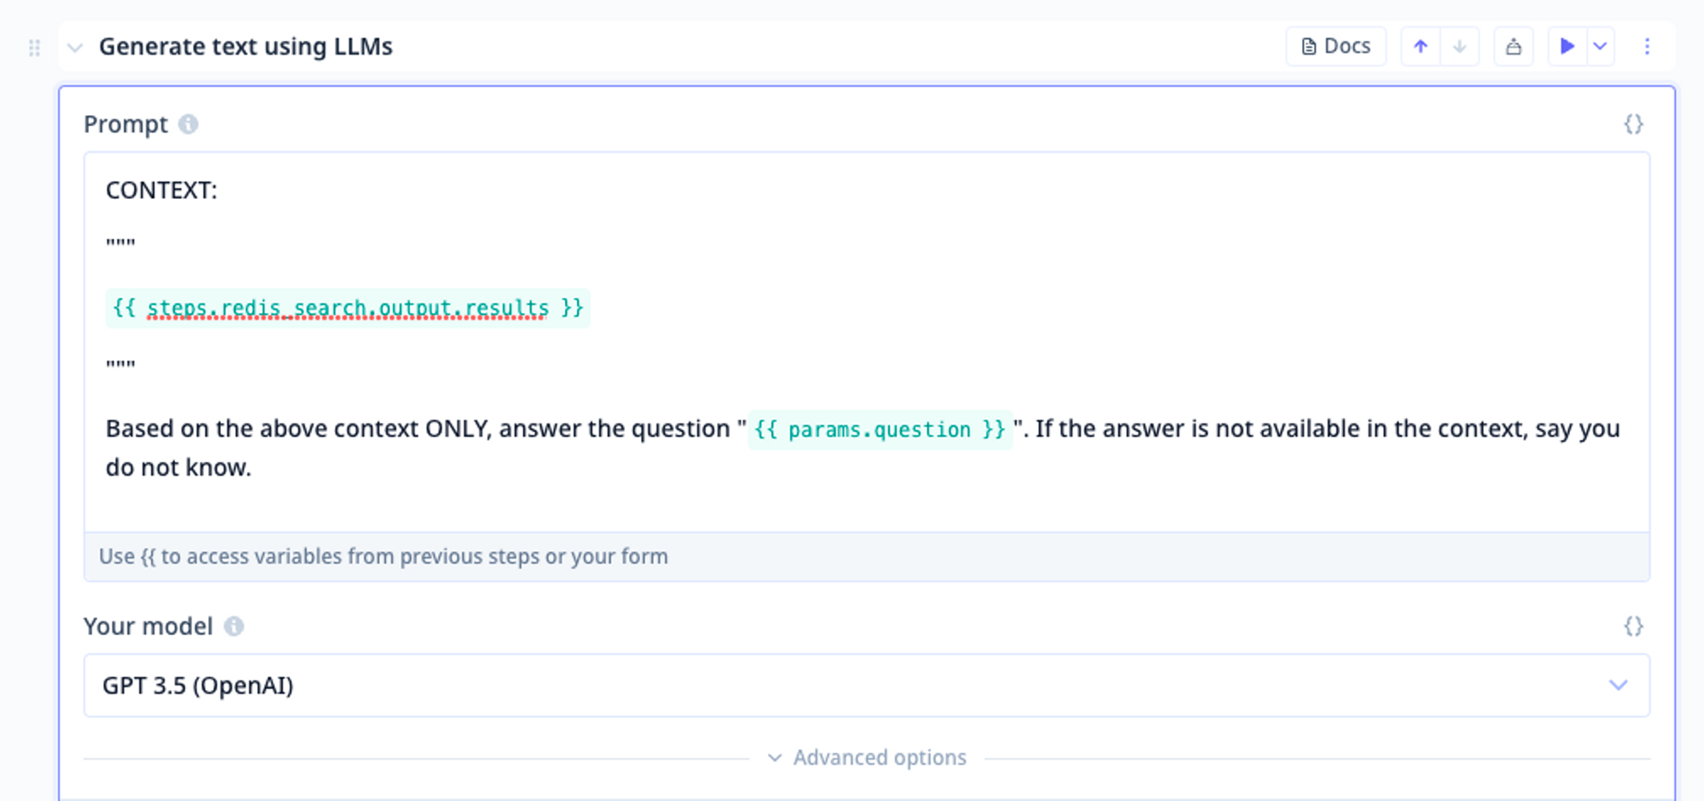This screenshot has height=801, width=1704.
Task: Open the three-dot step options menu
Action: pyautogui.click(x=1646, y=46)
